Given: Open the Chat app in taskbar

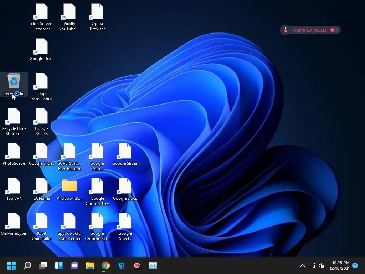Looking at the screenshot, I should [x=74, y=265].
